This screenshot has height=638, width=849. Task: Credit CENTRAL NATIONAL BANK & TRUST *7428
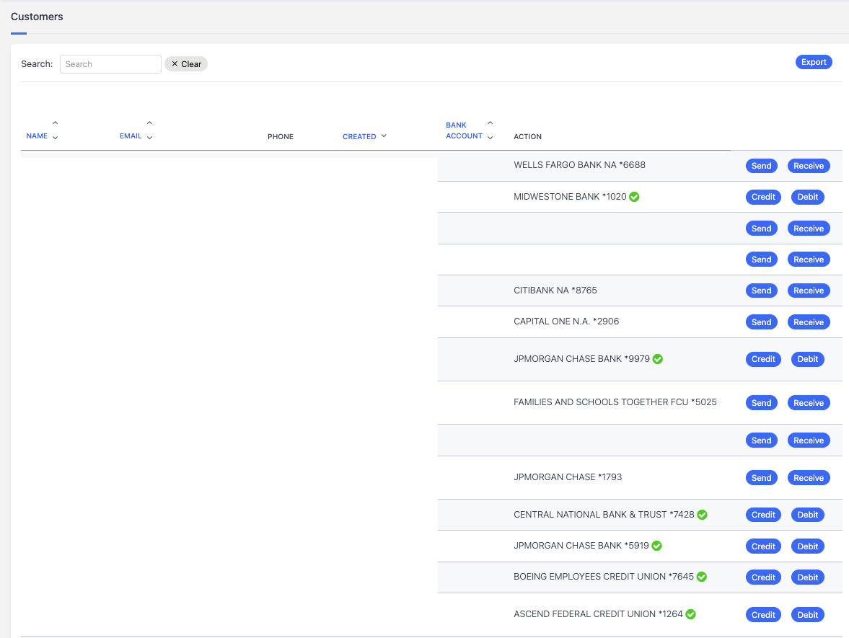[x=763, y=515]
